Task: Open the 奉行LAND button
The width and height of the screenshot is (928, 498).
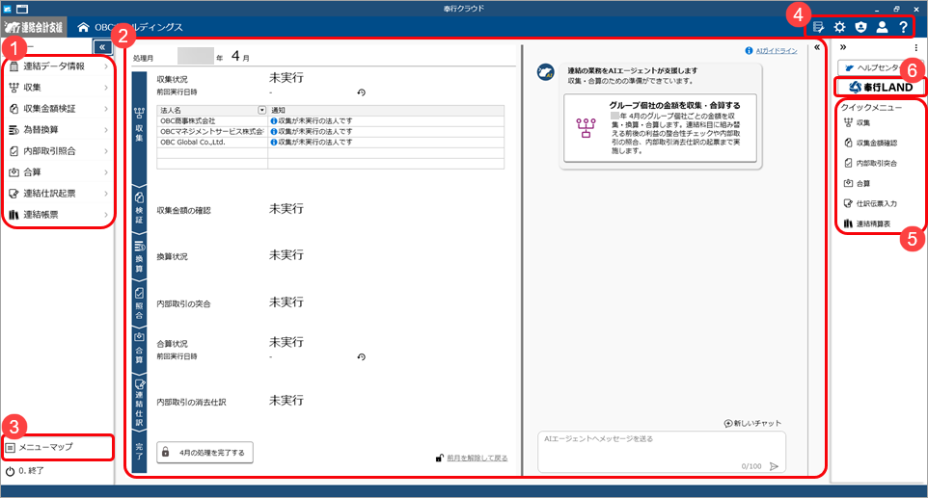Action: click(x=880, y=88)
